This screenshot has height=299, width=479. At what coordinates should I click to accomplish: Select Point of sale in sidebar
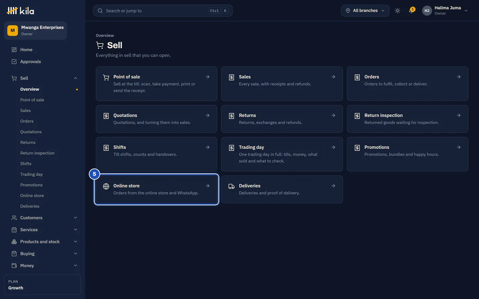[x=32, y=100]
